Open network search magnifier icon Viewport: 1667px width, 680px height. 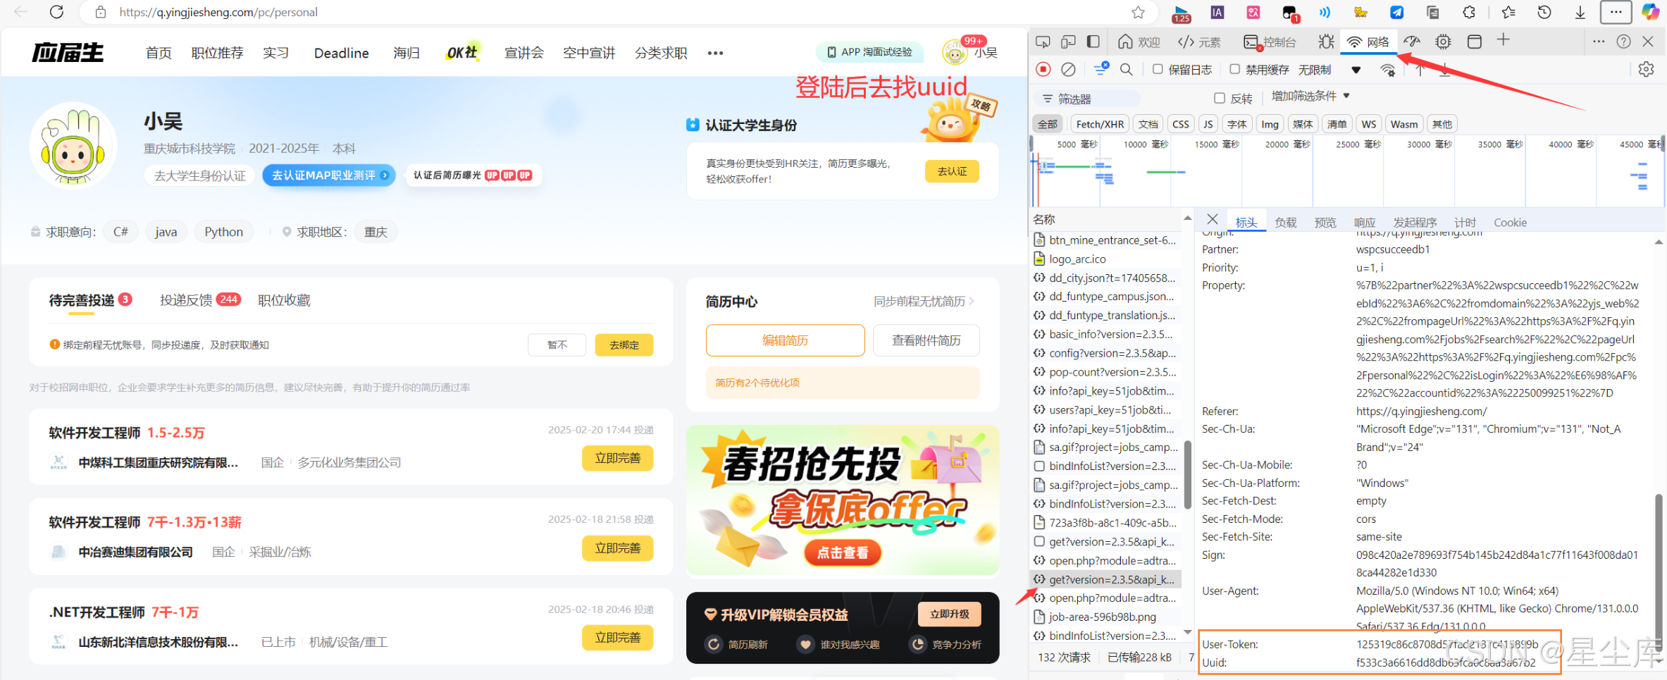click(1126, 69)
